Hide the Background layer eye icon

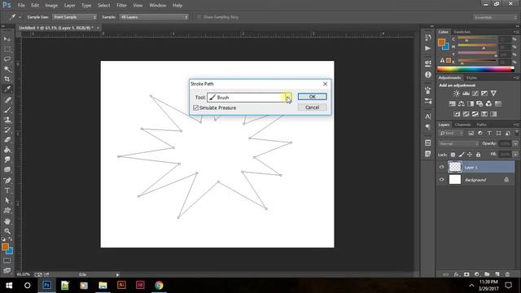(441, 180)
